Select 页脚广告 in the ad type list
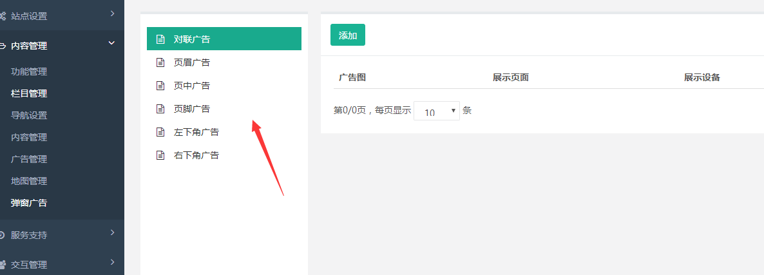The width and height of the screenshot is (764, 275). 192,109
